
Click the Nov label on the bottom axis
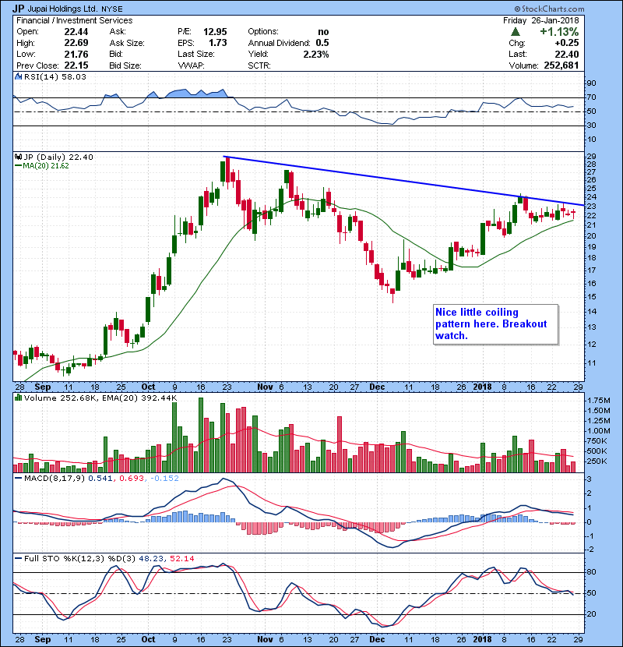click(265, 639)
